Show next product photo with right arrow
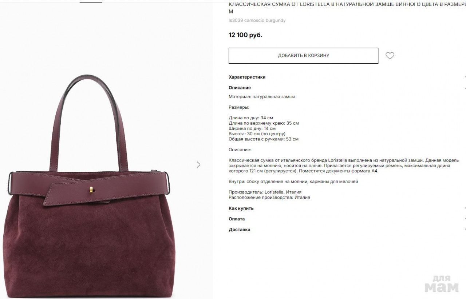The image size is (466, 299). point(198,164)
